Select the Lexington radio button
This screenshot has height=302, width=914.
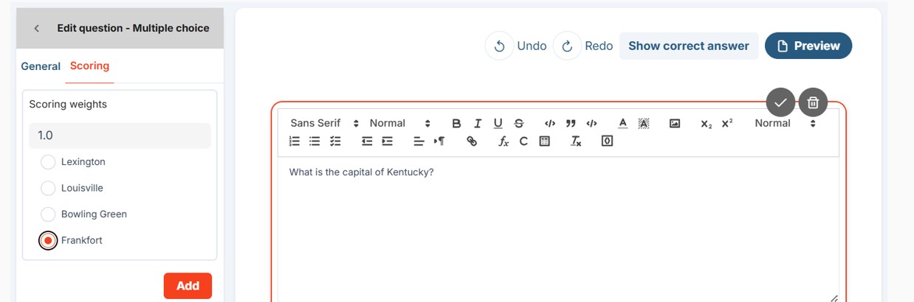(48, 162)
